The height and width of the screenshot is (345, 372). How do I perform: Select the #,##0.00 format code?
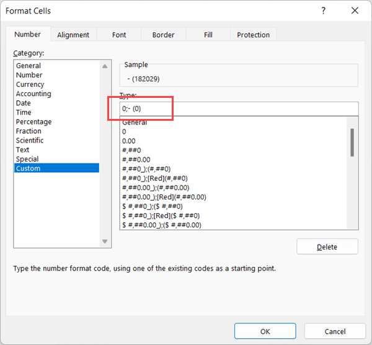pos(136,160)
